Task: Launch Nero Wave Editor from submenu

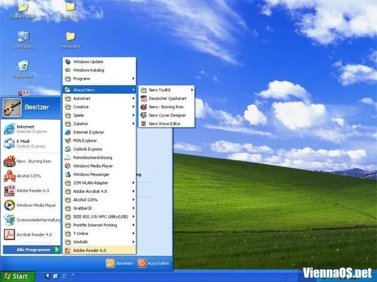Action: tap(165, 123)
